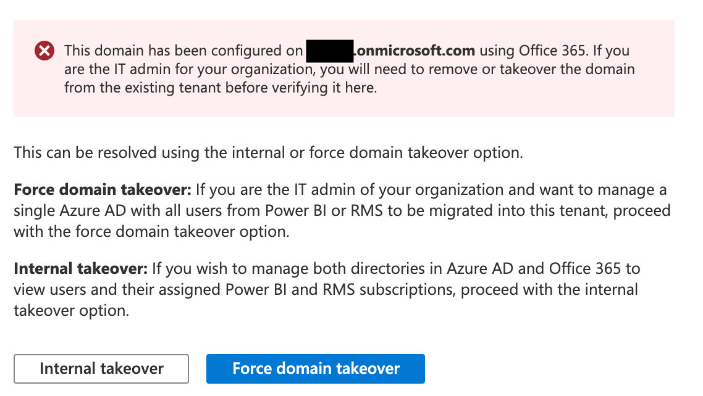Click the blacked-out tenant name box
This screenshot has height=396, width=703.
click(330, 51)
